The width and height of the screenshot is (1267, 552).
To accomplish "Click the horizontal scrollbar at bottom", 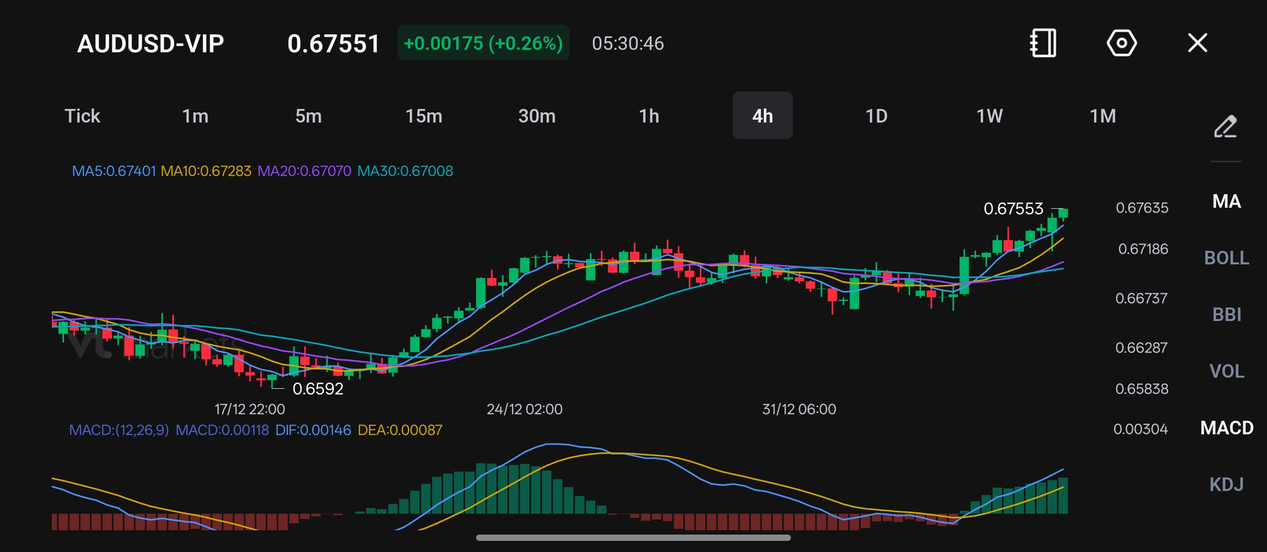I will pos(633,538).
